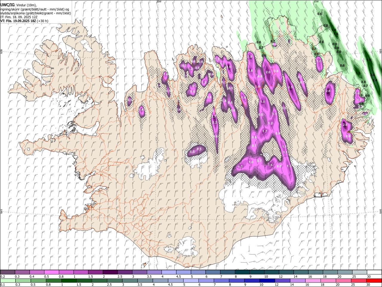Select the '2.0' snowfall value on the map

(x=268, y=72)
